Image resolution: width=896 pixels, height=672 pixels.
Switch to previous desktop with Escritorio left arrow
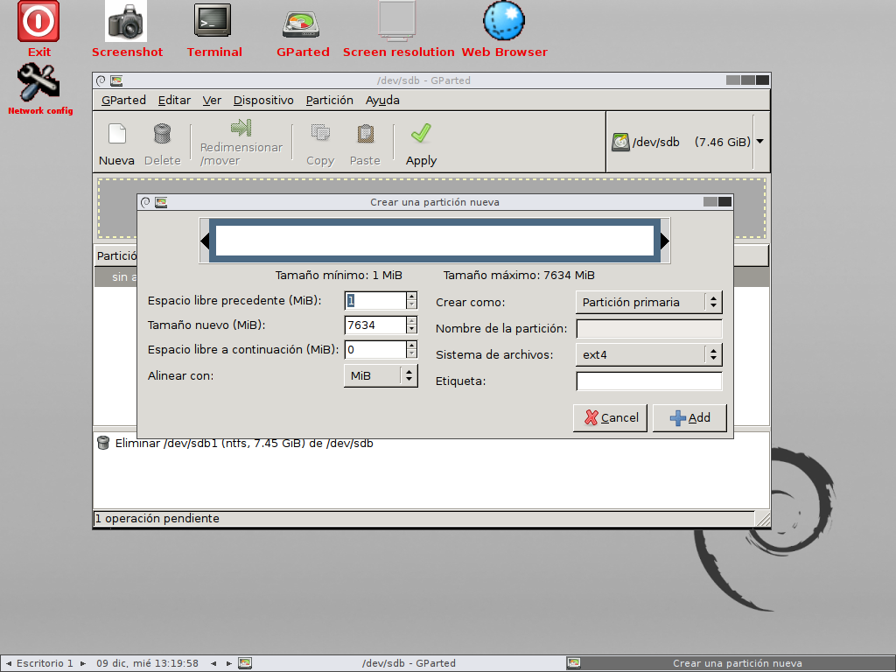pyautogui.click(x=8, y=663)
